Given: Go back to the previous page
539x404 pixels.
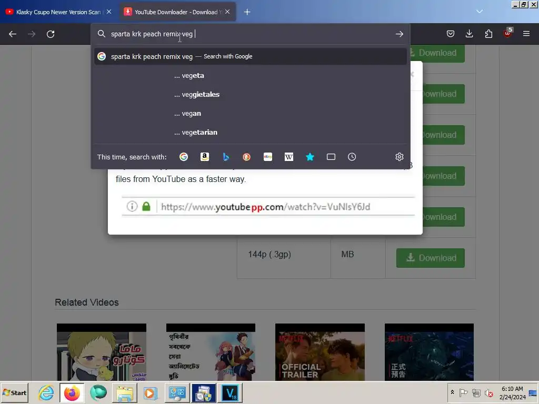Looking at the screenshot, I should [13, 34].
